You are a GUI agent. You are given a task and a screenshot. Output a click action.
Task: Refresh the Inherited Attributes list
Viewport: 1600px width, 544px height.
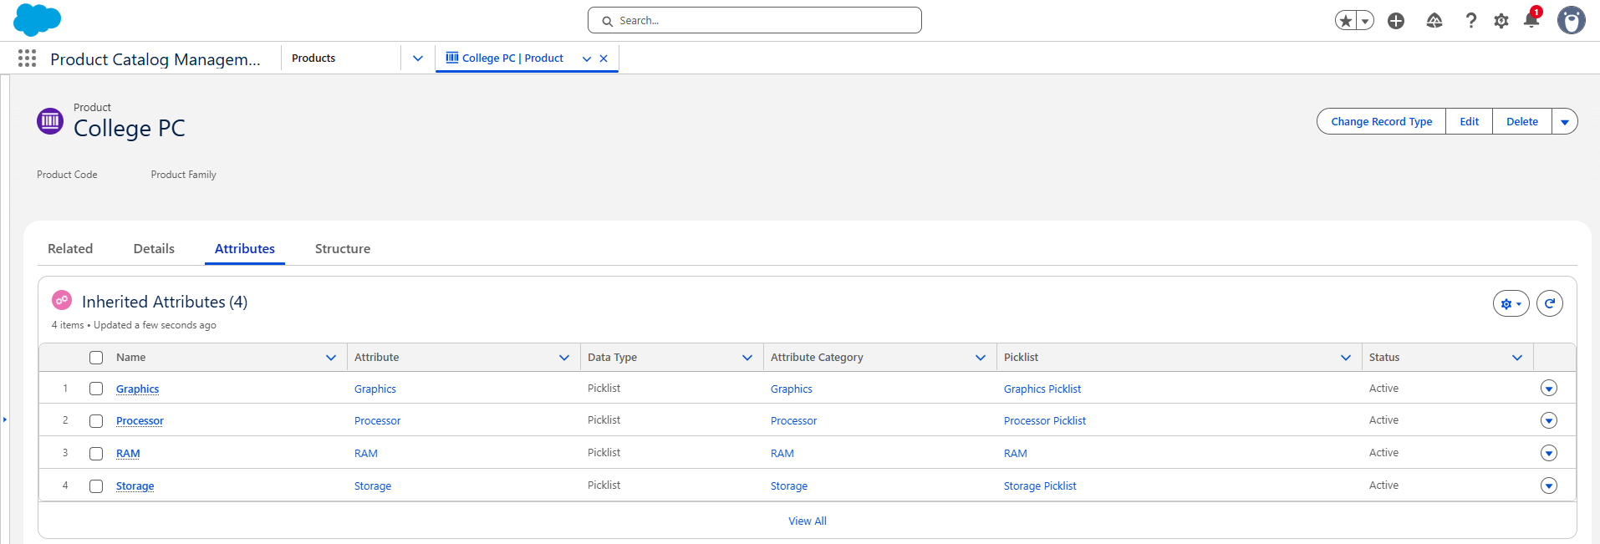tap(1549, 303)
